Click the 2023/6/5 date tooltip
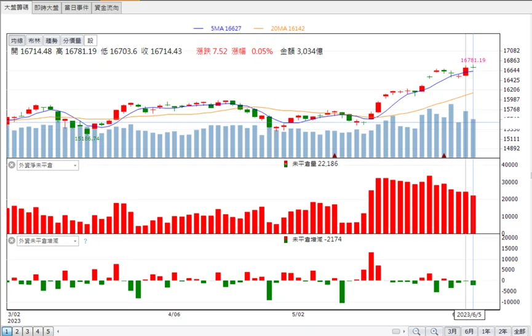 469,314
